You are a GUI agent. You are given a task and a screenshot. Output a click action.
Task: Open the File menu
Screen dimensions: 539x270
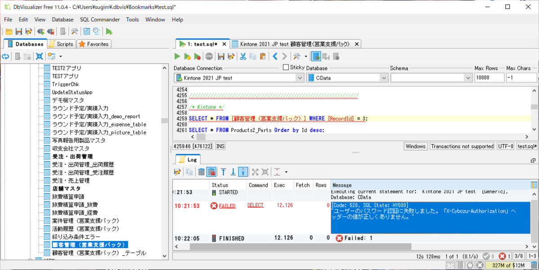pyautogui.click(x=8, y=20)
